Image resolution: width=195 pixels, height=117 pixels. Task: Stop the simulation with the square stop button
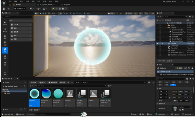point(60,9)
